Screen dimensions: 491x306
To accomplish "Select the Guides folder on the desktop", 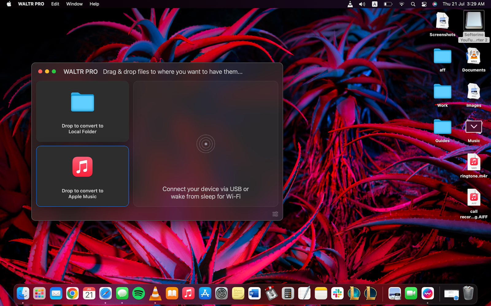I will coord(443,131).
